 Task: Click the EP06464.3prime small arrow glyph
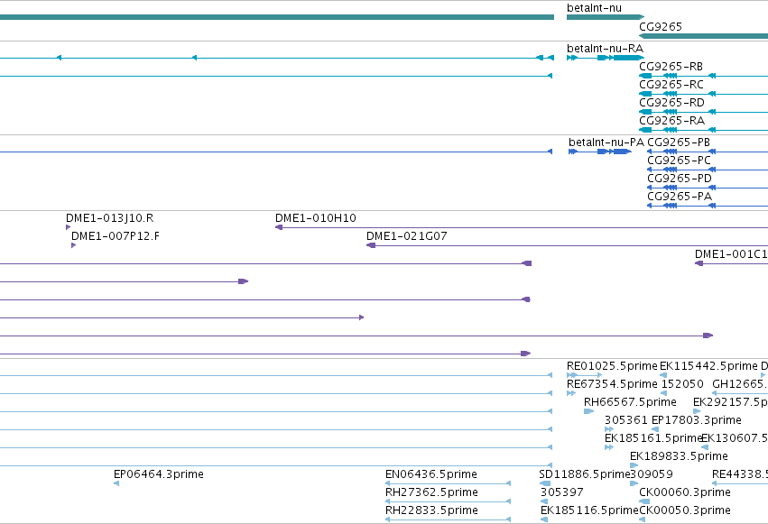[x=116, y=484]
